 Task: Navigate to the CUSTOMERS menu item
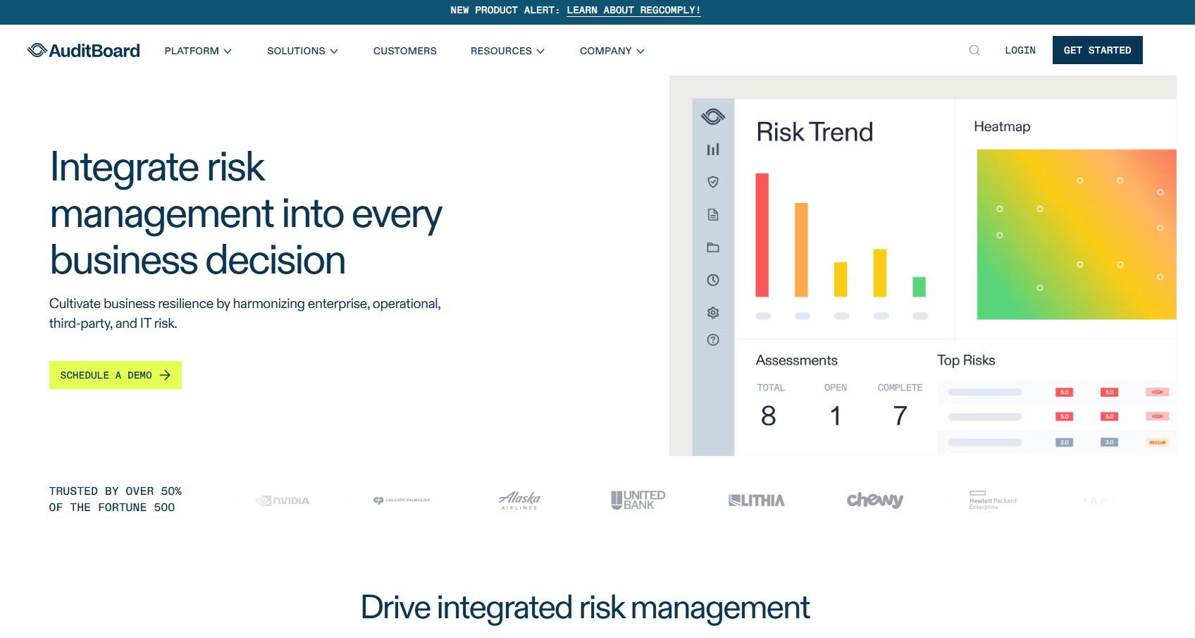coord(404,50)
